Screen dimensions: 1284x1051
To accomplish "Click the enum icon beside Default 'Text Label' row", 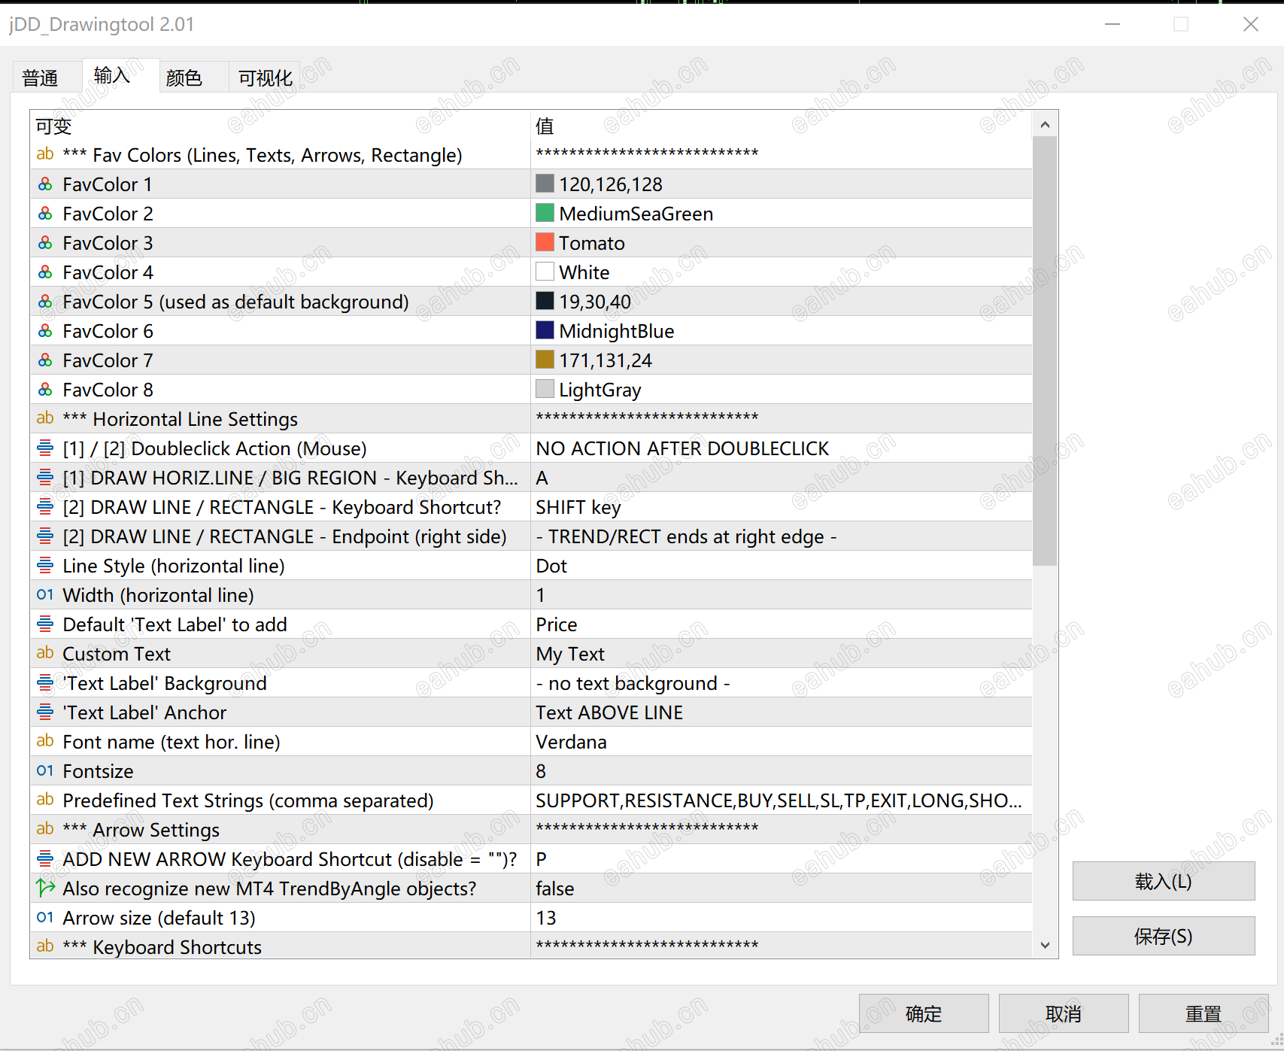I will pos(45,624).
